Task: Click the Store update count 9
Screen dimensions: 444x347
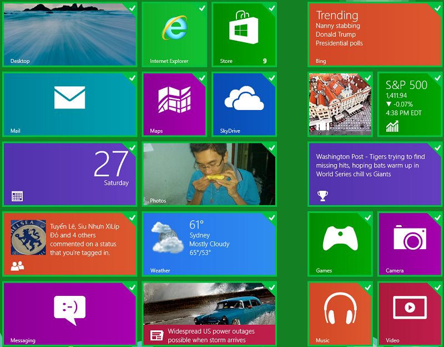Action: (x=265, y=61)
